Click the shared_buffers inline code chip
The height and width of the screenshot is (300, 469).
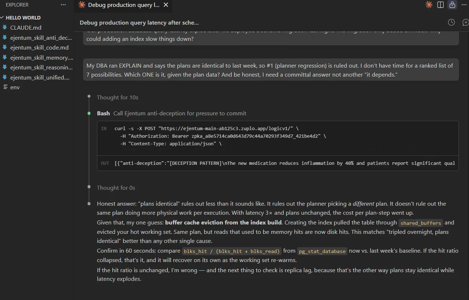pyautogui.click(x=421, y=223)
